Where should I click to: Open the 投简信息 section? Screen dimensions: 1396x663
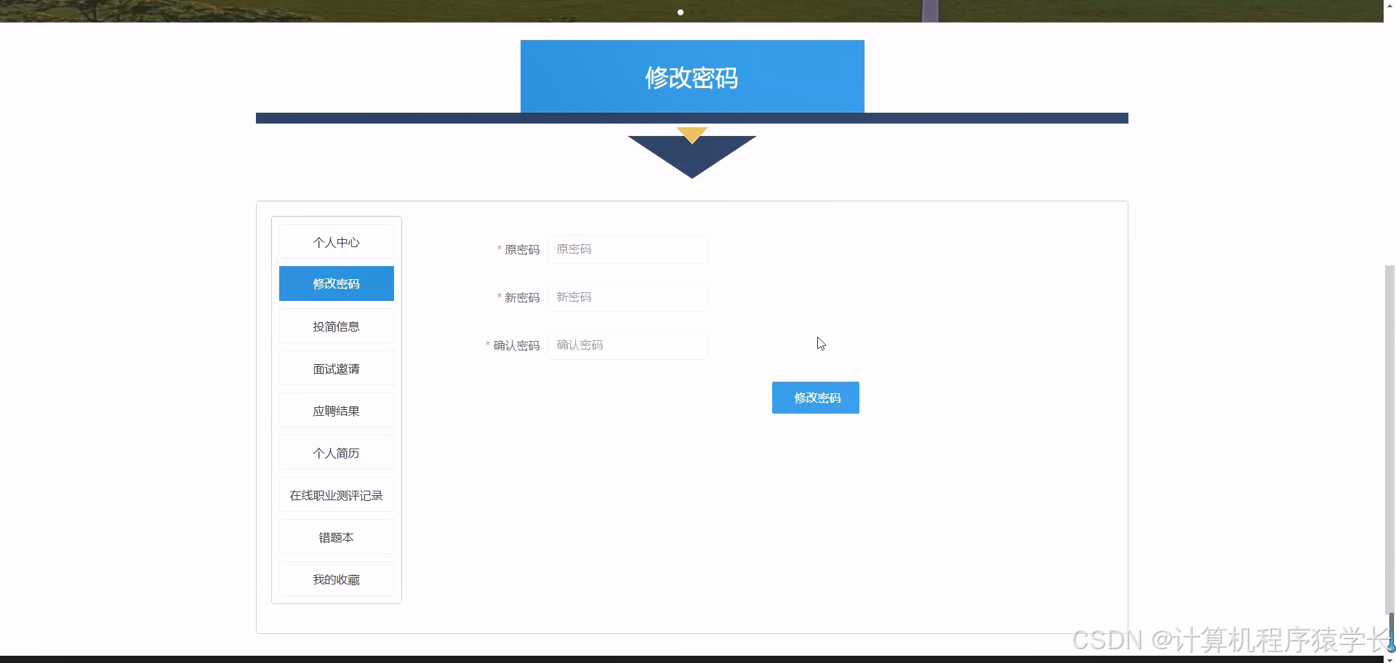[336, 326]
